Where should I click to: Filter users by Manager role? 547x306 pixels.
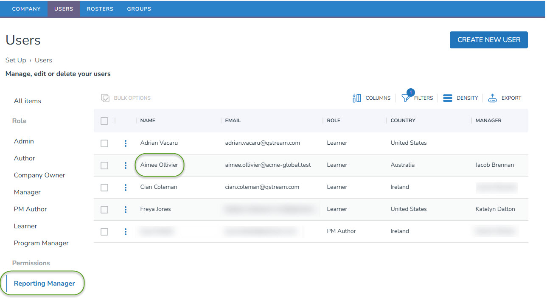(x=27, y=192)
